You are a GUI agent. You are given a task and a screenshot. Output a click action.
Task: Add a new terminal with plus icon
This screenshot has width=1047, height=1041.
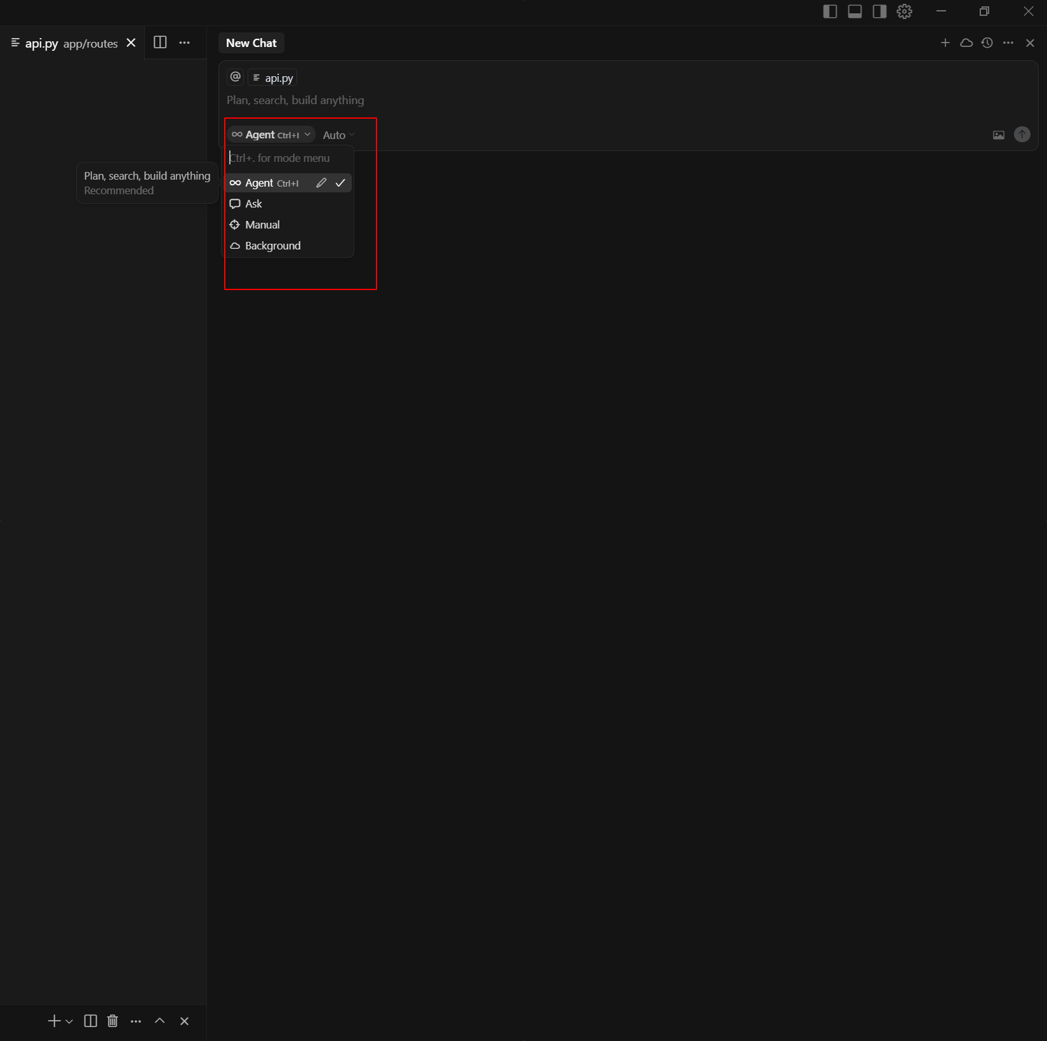(x=54, y=1021)
